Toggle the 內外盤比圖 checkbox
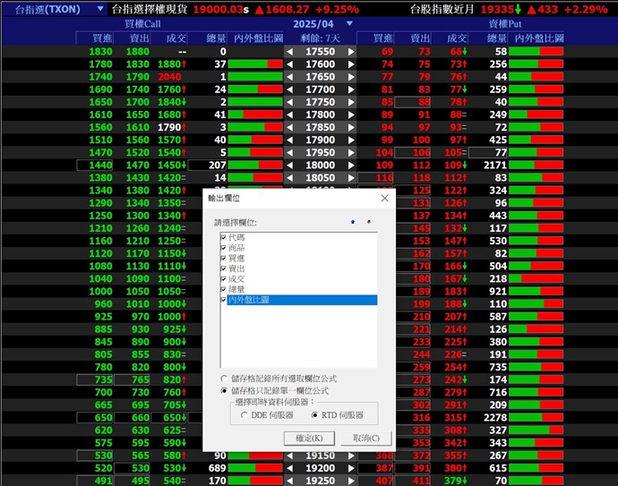Screen dimensions: 618x486 pyautogui.click(x=223, y=300)
